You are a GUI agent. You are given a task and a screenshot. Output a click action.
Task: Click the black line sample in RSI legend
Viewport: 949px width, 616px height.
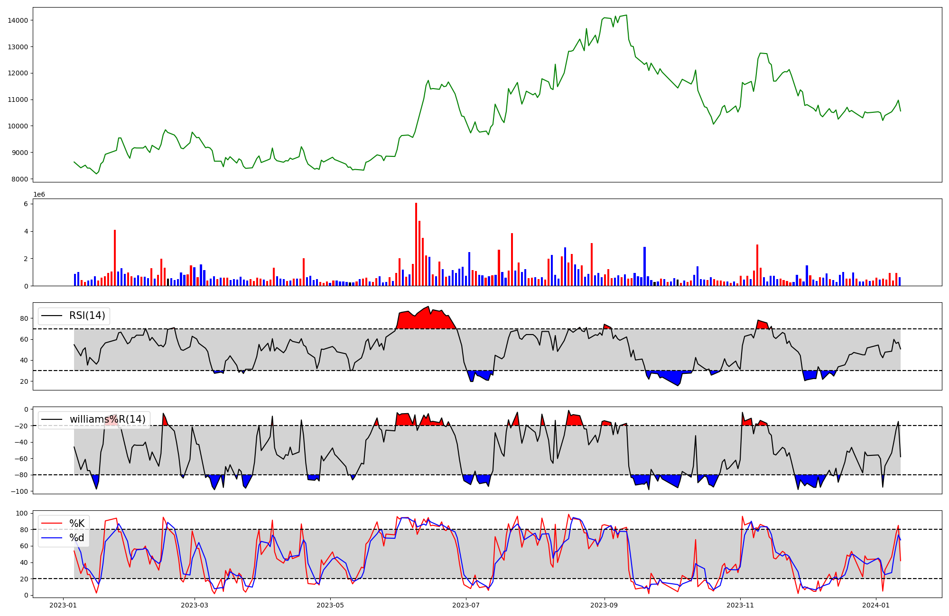point(53,316)
